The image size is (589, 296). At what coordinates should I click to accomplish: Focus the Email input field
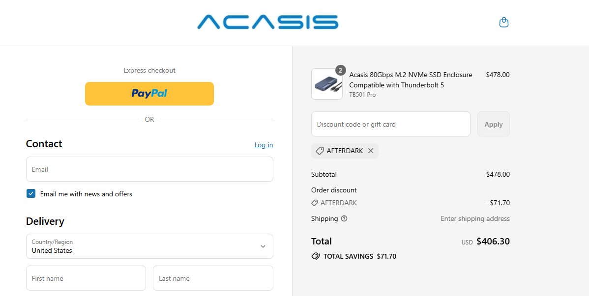149,169
